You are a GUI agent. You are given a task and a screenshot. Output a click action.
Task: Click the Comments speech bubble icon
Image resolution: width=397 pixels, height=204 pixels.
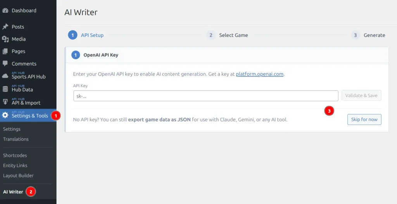pyautogui.click(x=5, y=63)
